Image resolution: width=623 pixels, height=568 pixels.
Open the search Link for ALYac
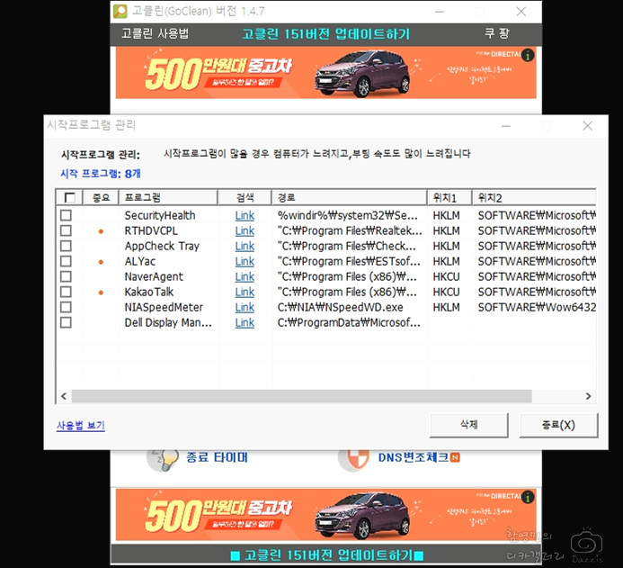245,261
